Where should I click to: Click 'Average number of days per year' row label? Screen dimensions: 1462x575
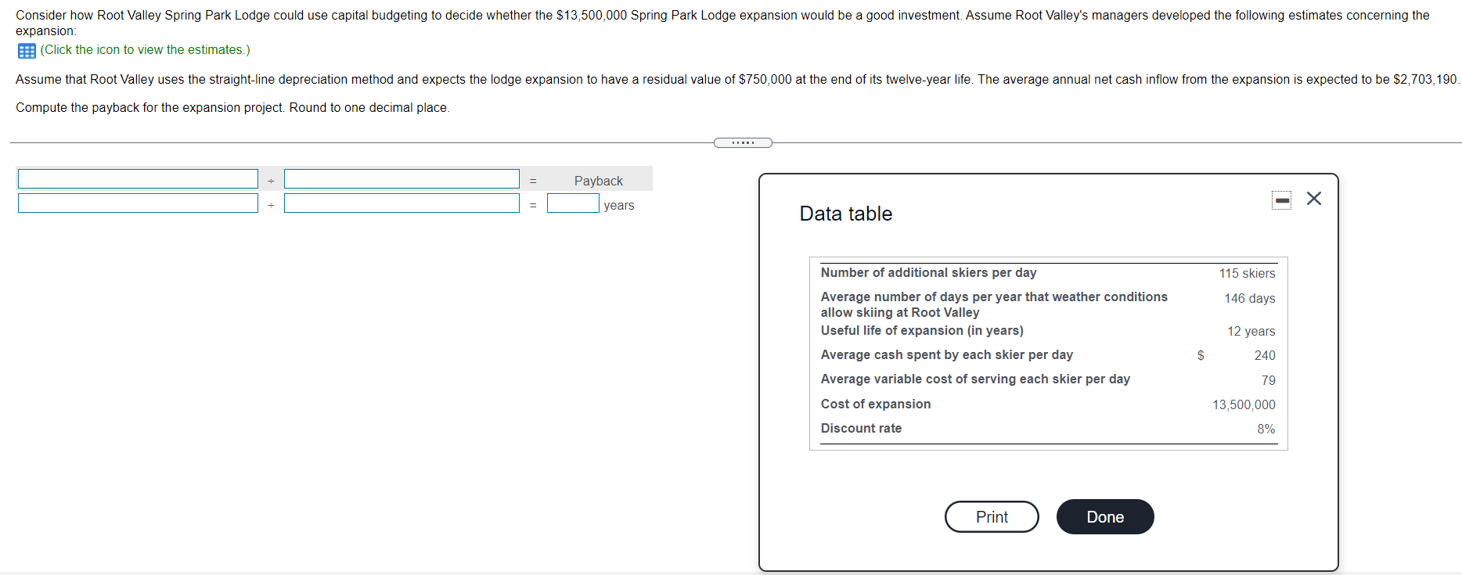pos(994,305)
